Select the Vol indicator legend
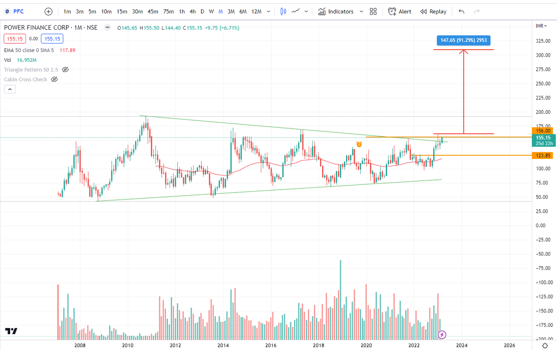 point(7,59)
